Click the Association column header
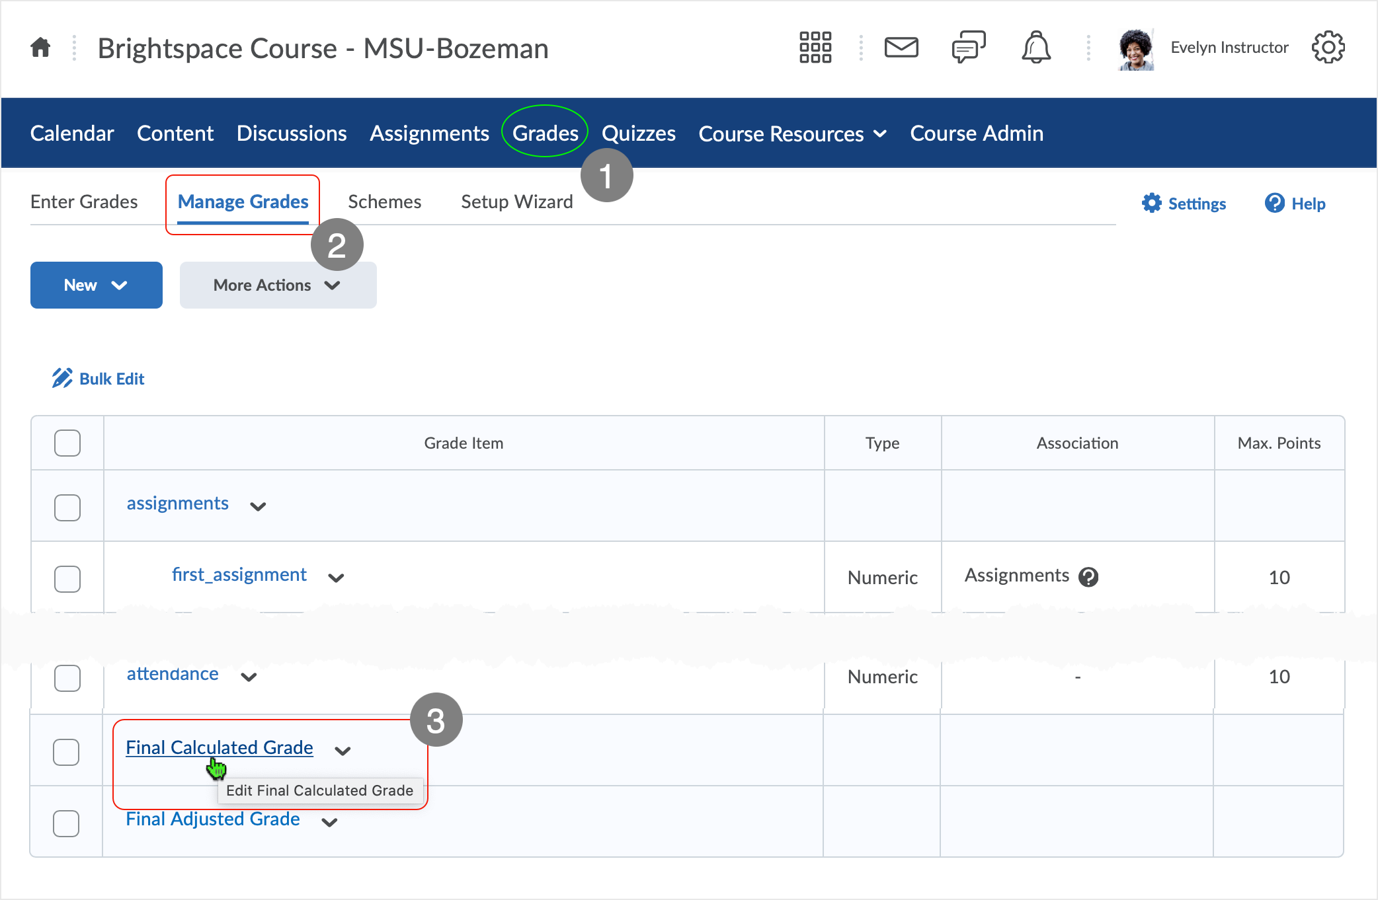Screen dimensions: 1378x900 point(1078,443)
